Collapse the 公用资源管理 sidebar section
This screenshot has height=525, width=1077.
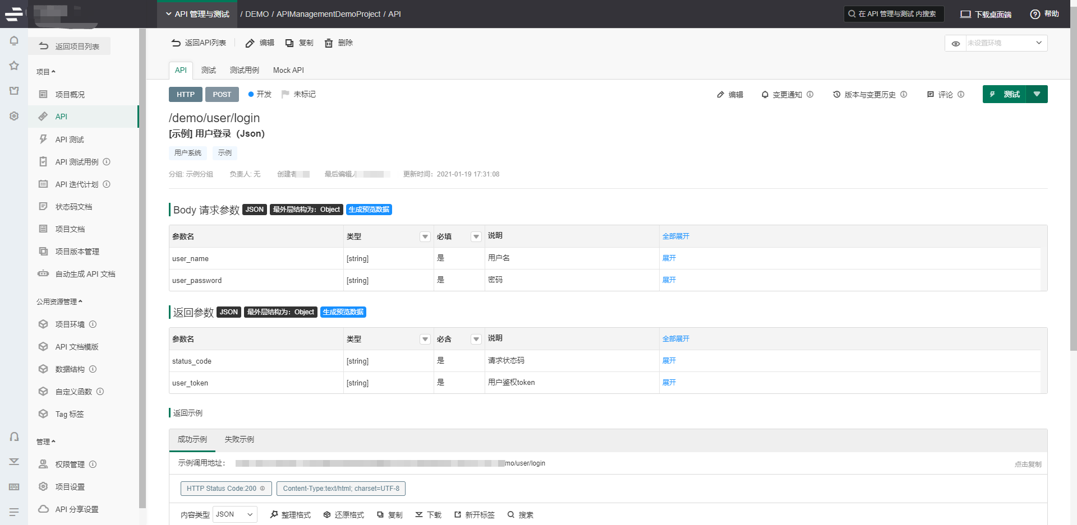pyautogui.click(x=59, y=301)
